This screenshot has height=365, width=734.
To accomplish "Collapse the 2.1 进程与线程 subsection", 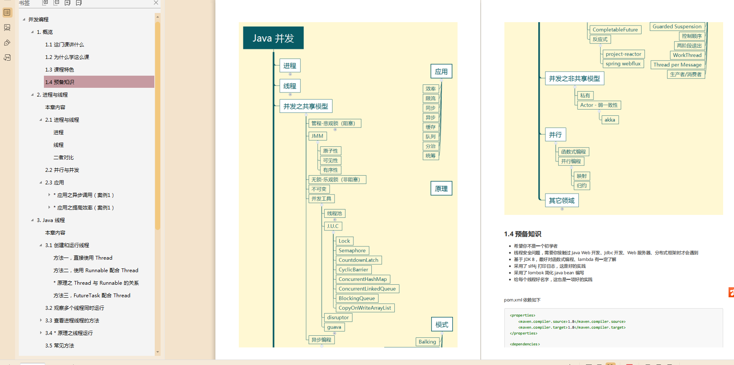I will (x=41, y=120).
